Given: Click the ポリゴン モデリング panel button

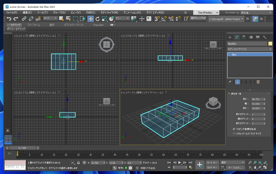Looking at the screenshot, I should pos(16,29).
